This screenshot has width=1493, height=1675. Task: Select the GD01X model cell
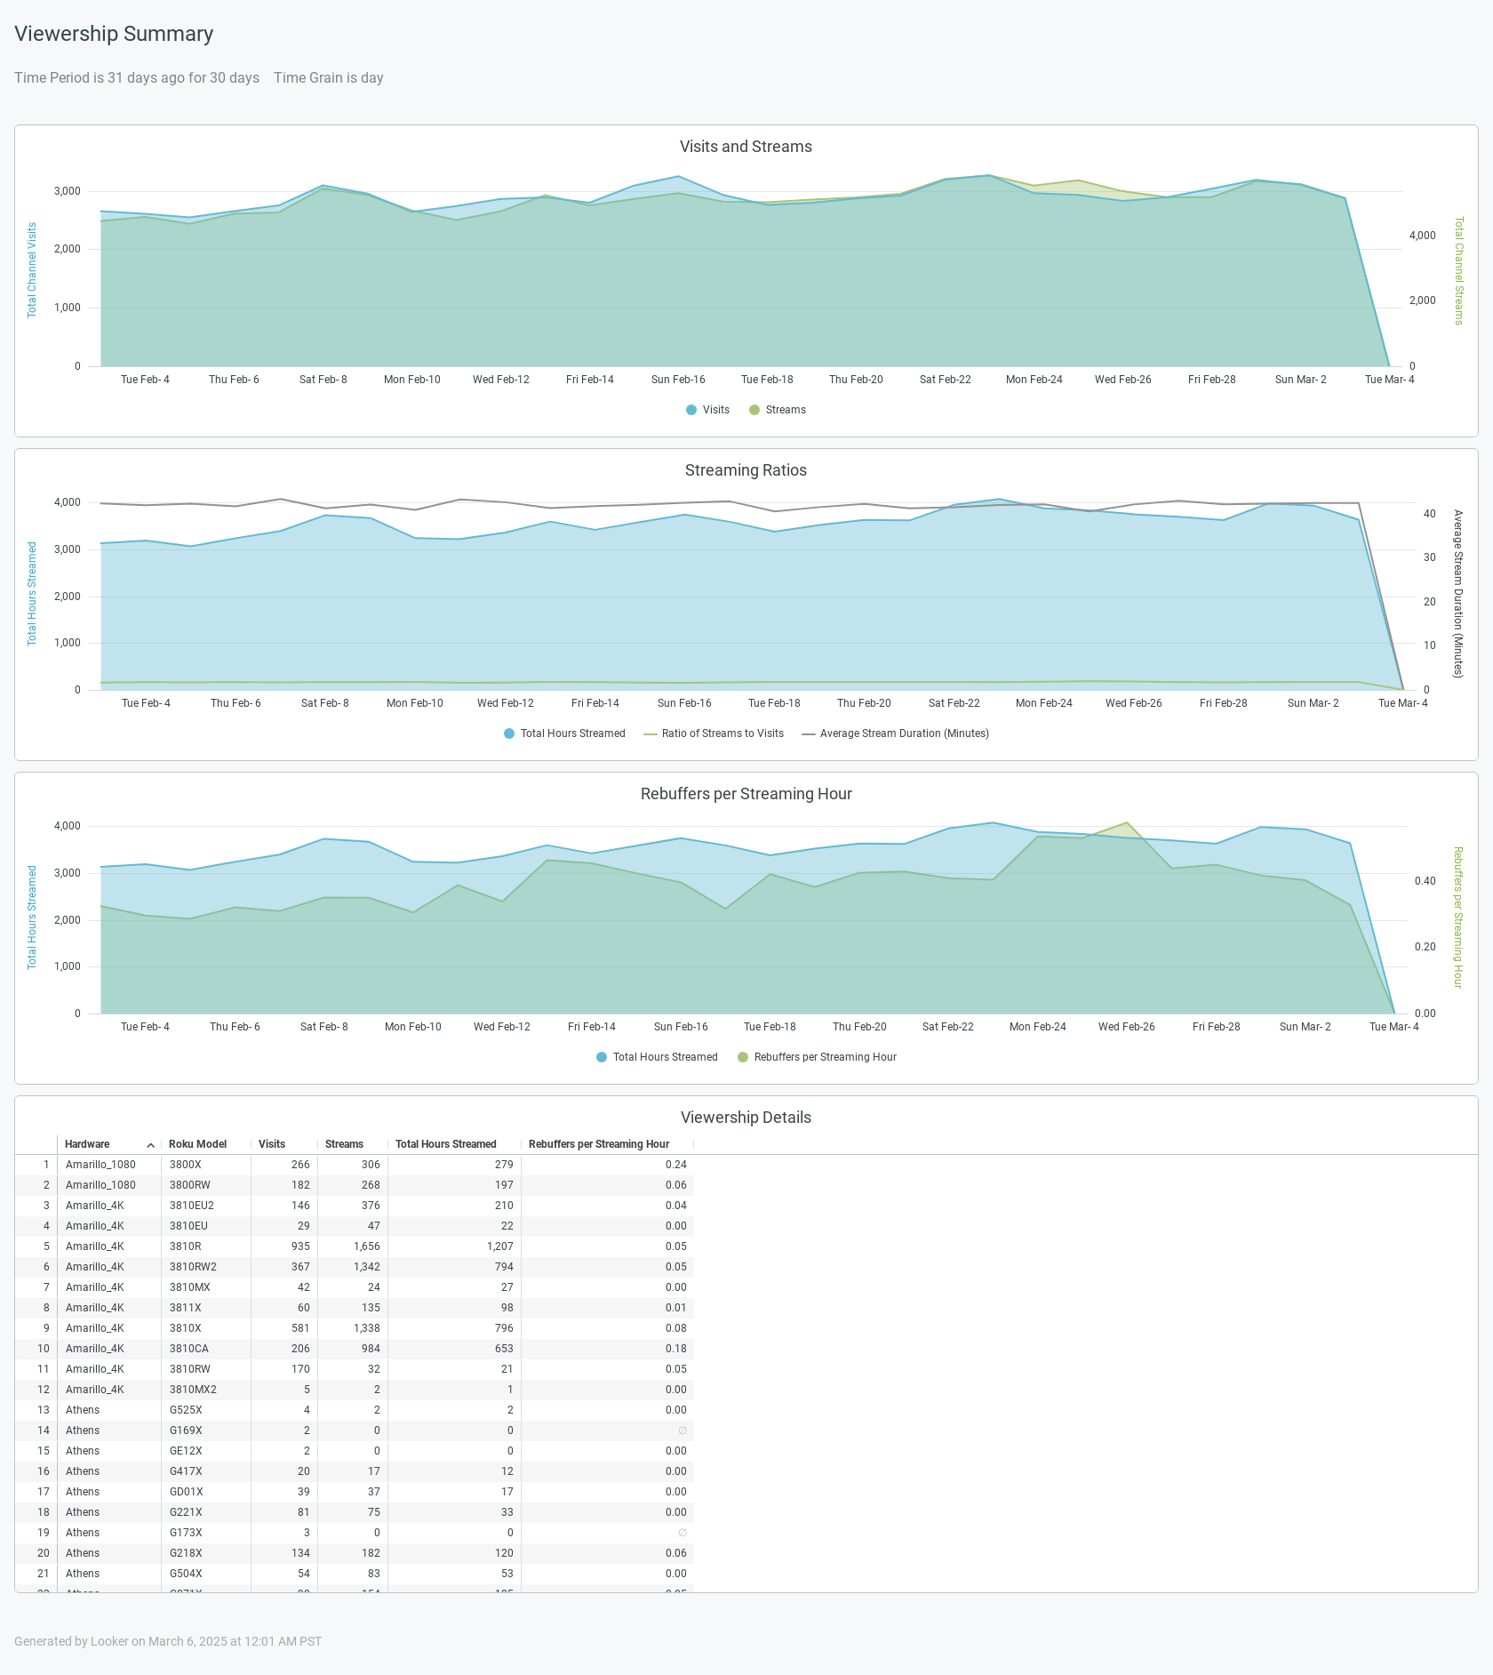tap(206, 1492)
